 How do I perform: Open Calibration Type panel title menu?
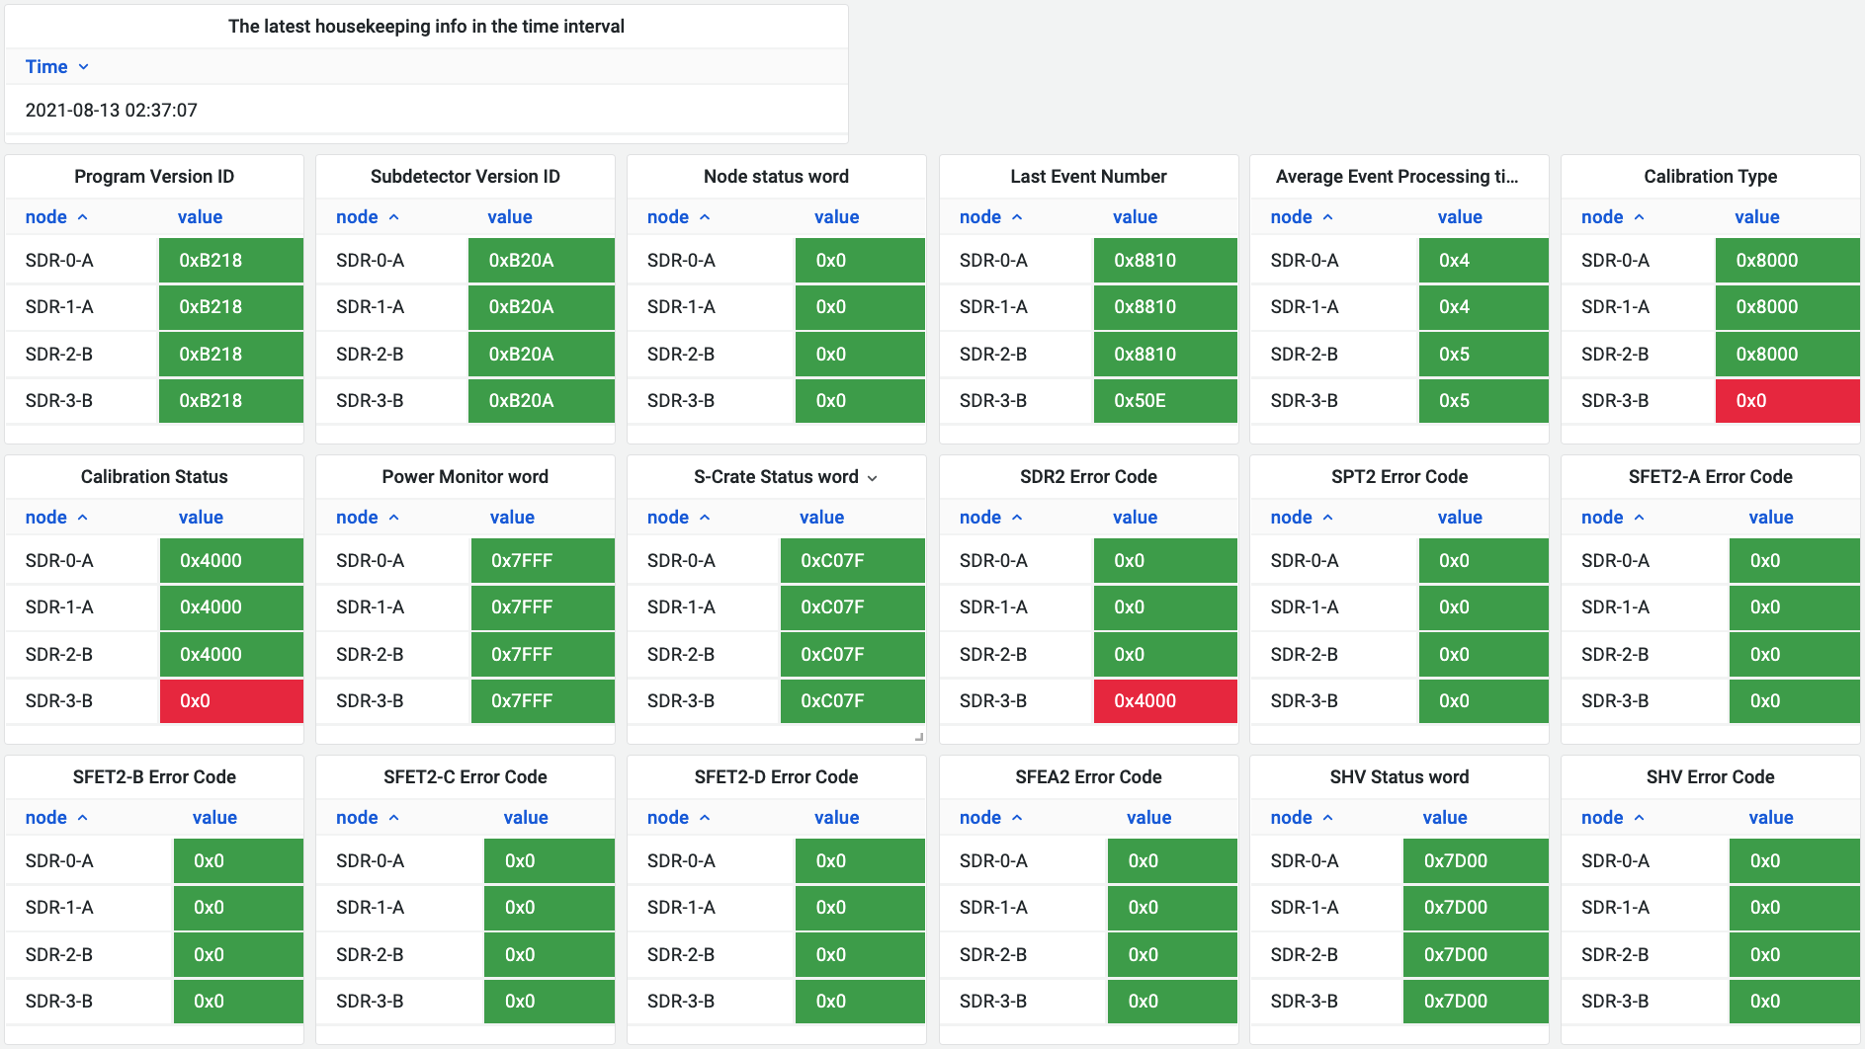tap(1710, 177)
